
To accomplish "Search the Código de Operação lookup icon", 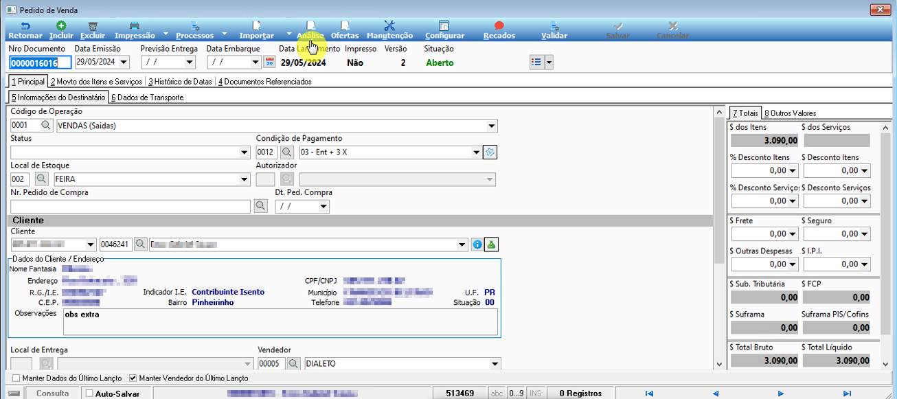I will [x=45, y=126].
